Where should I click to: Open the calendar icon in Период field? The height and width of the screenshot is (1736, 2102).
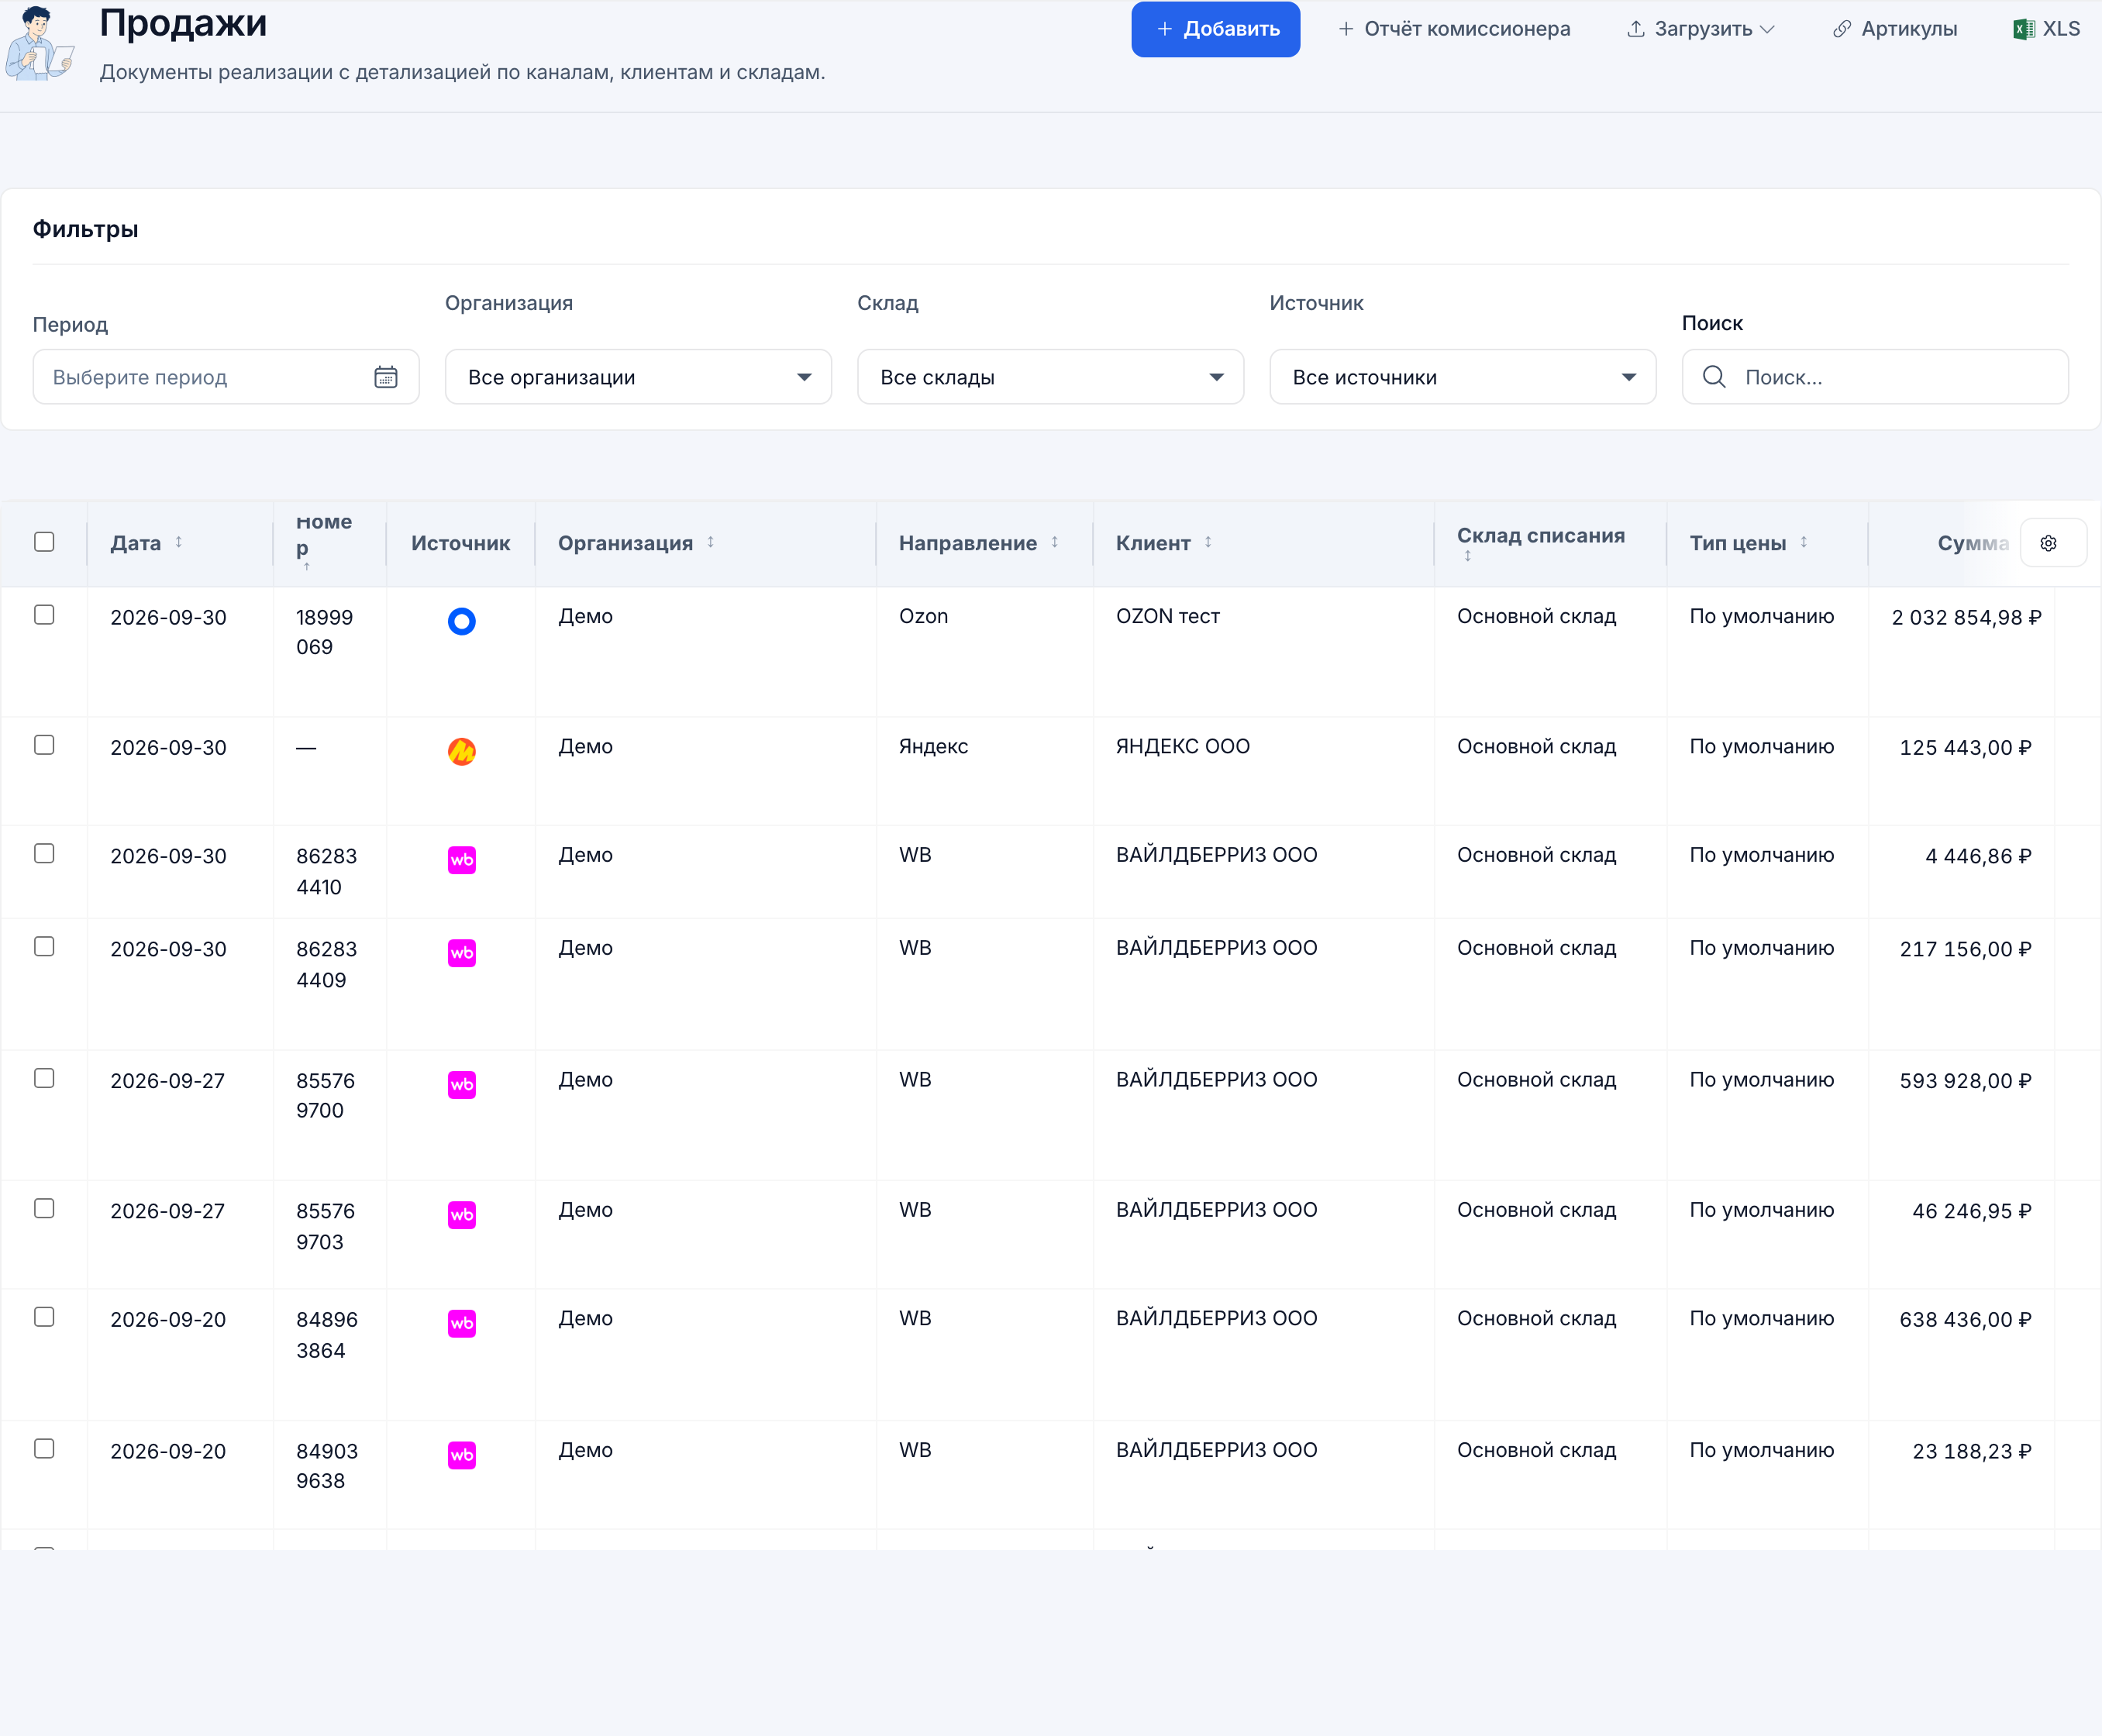(x=386, y=377)
